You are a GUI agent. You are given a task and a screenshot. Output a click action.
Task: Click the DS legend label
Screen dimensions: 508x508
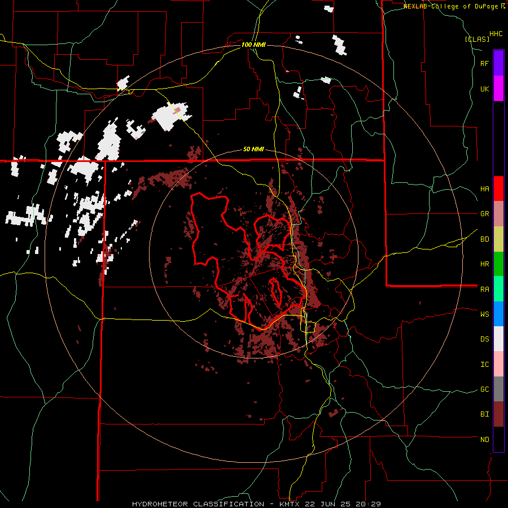[484, 339]
